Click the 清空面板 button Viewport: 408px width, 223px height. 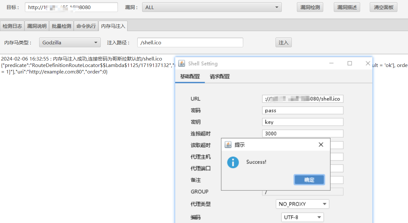[x=384, y=7]
